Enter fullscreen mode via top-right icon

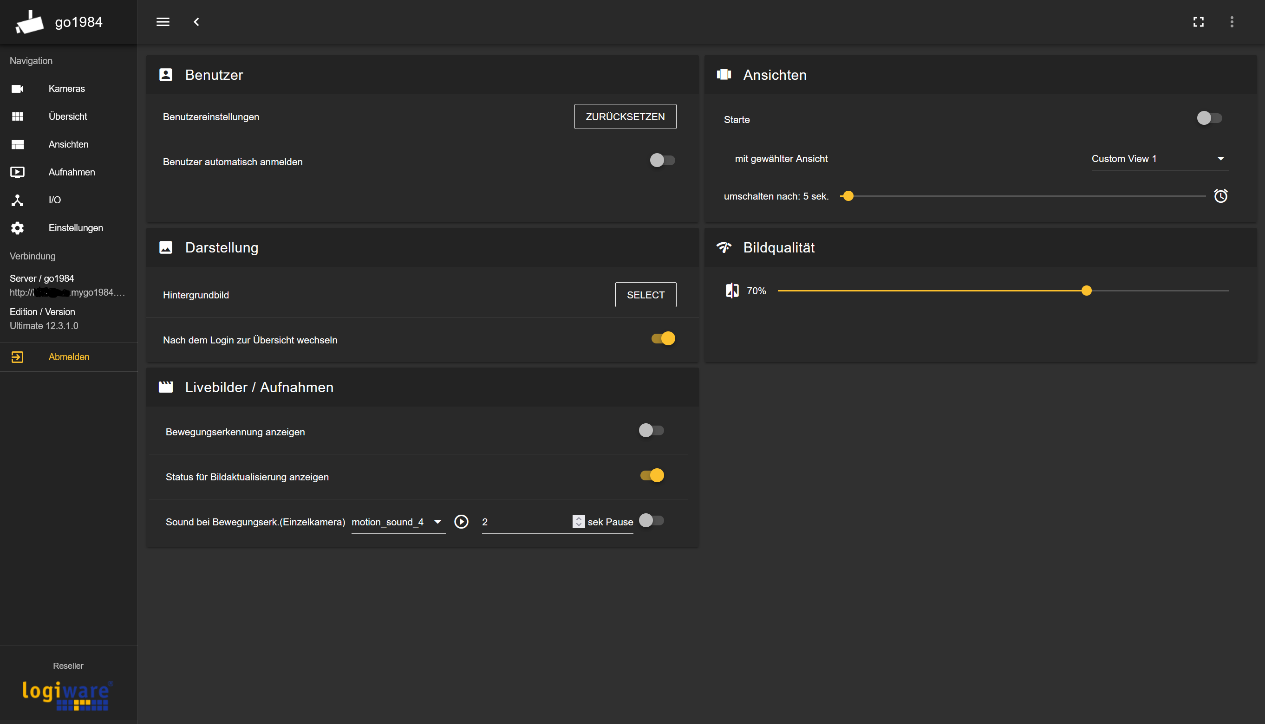tap(1198, 22)
